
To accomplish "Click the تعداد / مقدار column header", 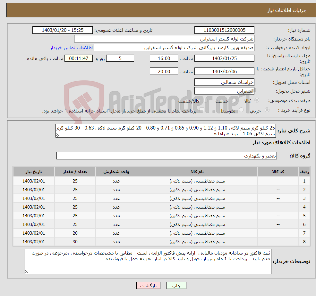I will [x=75, y=172].
